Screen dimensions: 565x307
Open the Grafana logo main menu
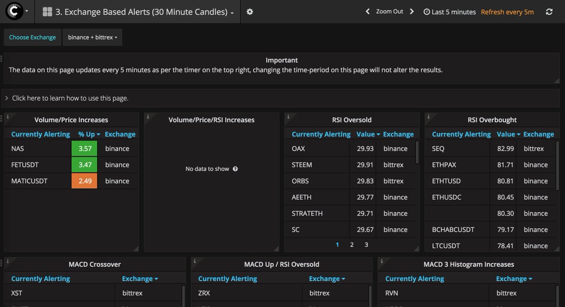[17, 11]
